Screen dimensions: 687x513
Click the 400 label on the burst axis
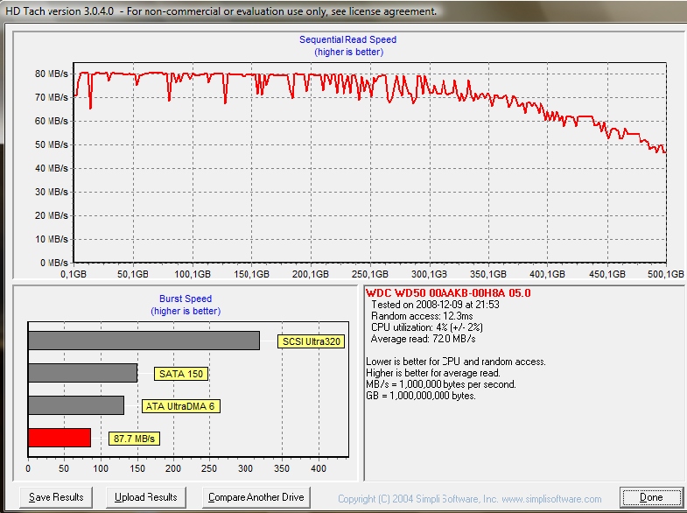click(319, 468)
